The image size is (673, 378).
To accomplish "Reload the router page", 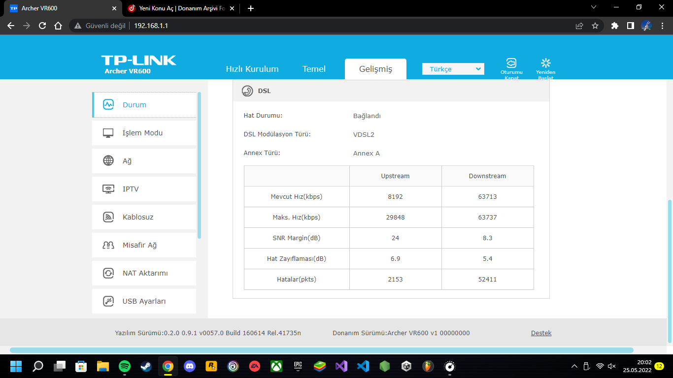I will tap(42, 26).
